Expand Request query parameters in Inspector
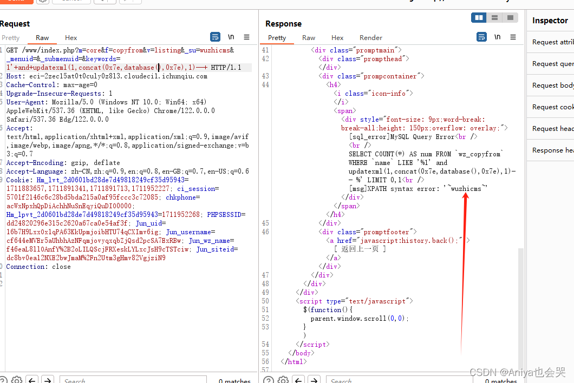This screenshot has width=574, height=383. point(551,64)
